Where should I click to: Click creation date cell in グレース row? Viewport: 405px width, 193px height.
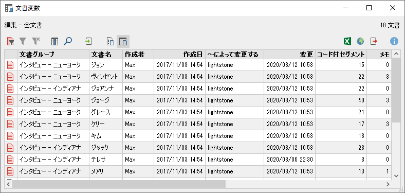(179, 112)
